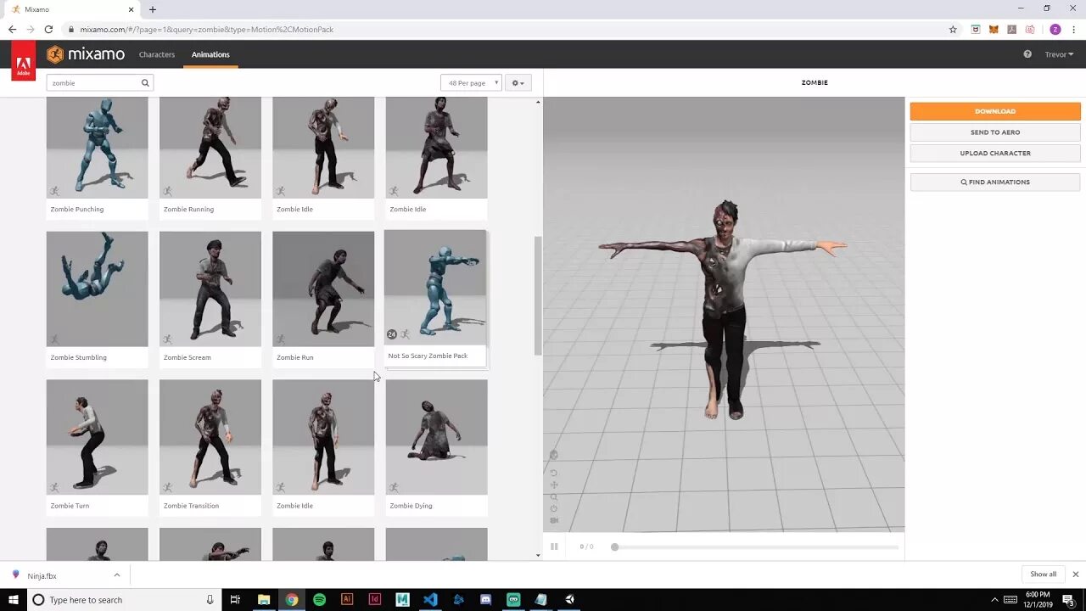This screenshot has height=611, width=1086.
Task: Select the Zombie Punching animation thumbnail
Action: click(x=97, y=148)
